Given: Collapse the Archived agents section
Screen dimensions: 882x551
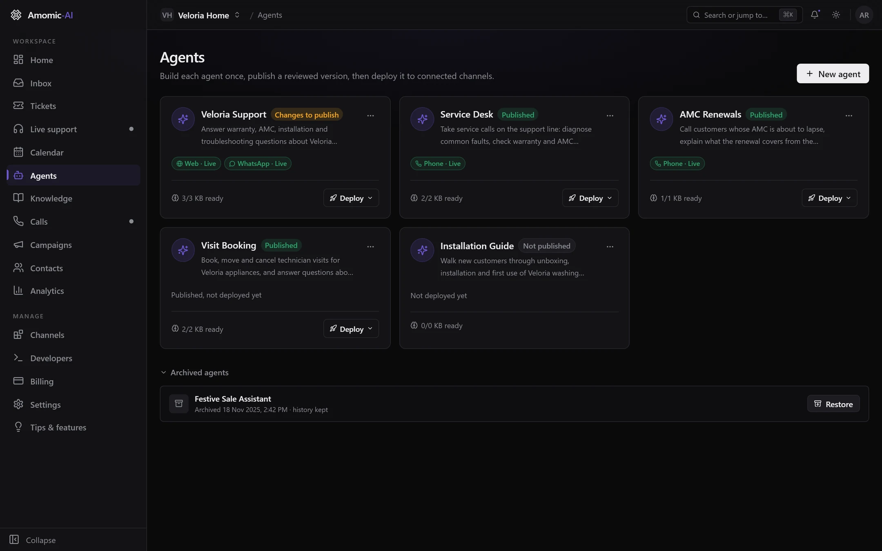Looking at the screenshot, I should [194, 372].
